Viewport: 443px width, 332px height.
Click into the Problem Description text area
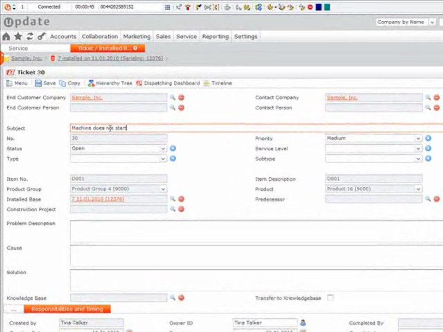[256, 231]
